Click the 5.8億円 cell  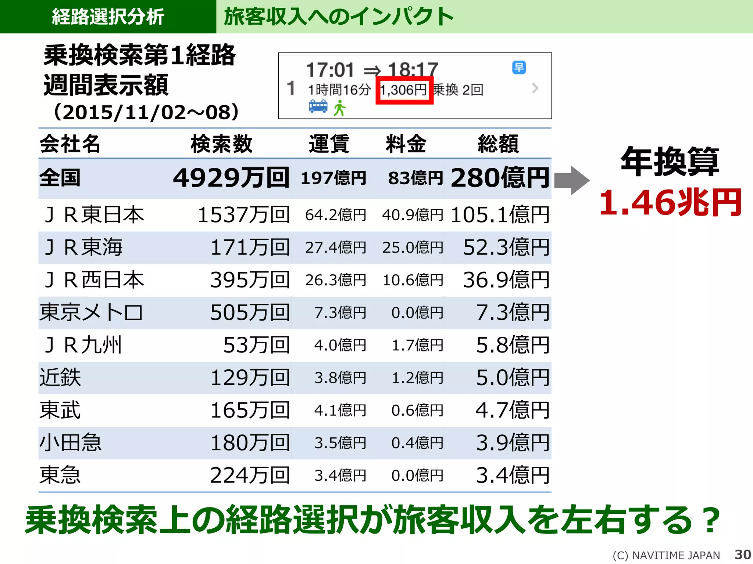coord(513,345)
